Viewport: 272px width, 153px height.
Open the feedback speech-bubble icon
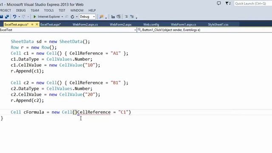[x=219, y=3]
